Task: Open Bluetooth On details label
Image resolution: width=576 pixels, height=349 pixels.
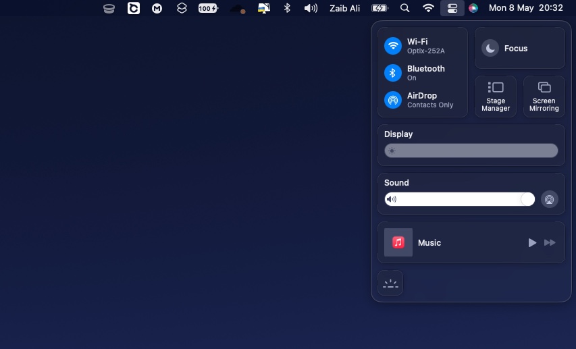Action: pyautogui.click(x=426, y=73)
